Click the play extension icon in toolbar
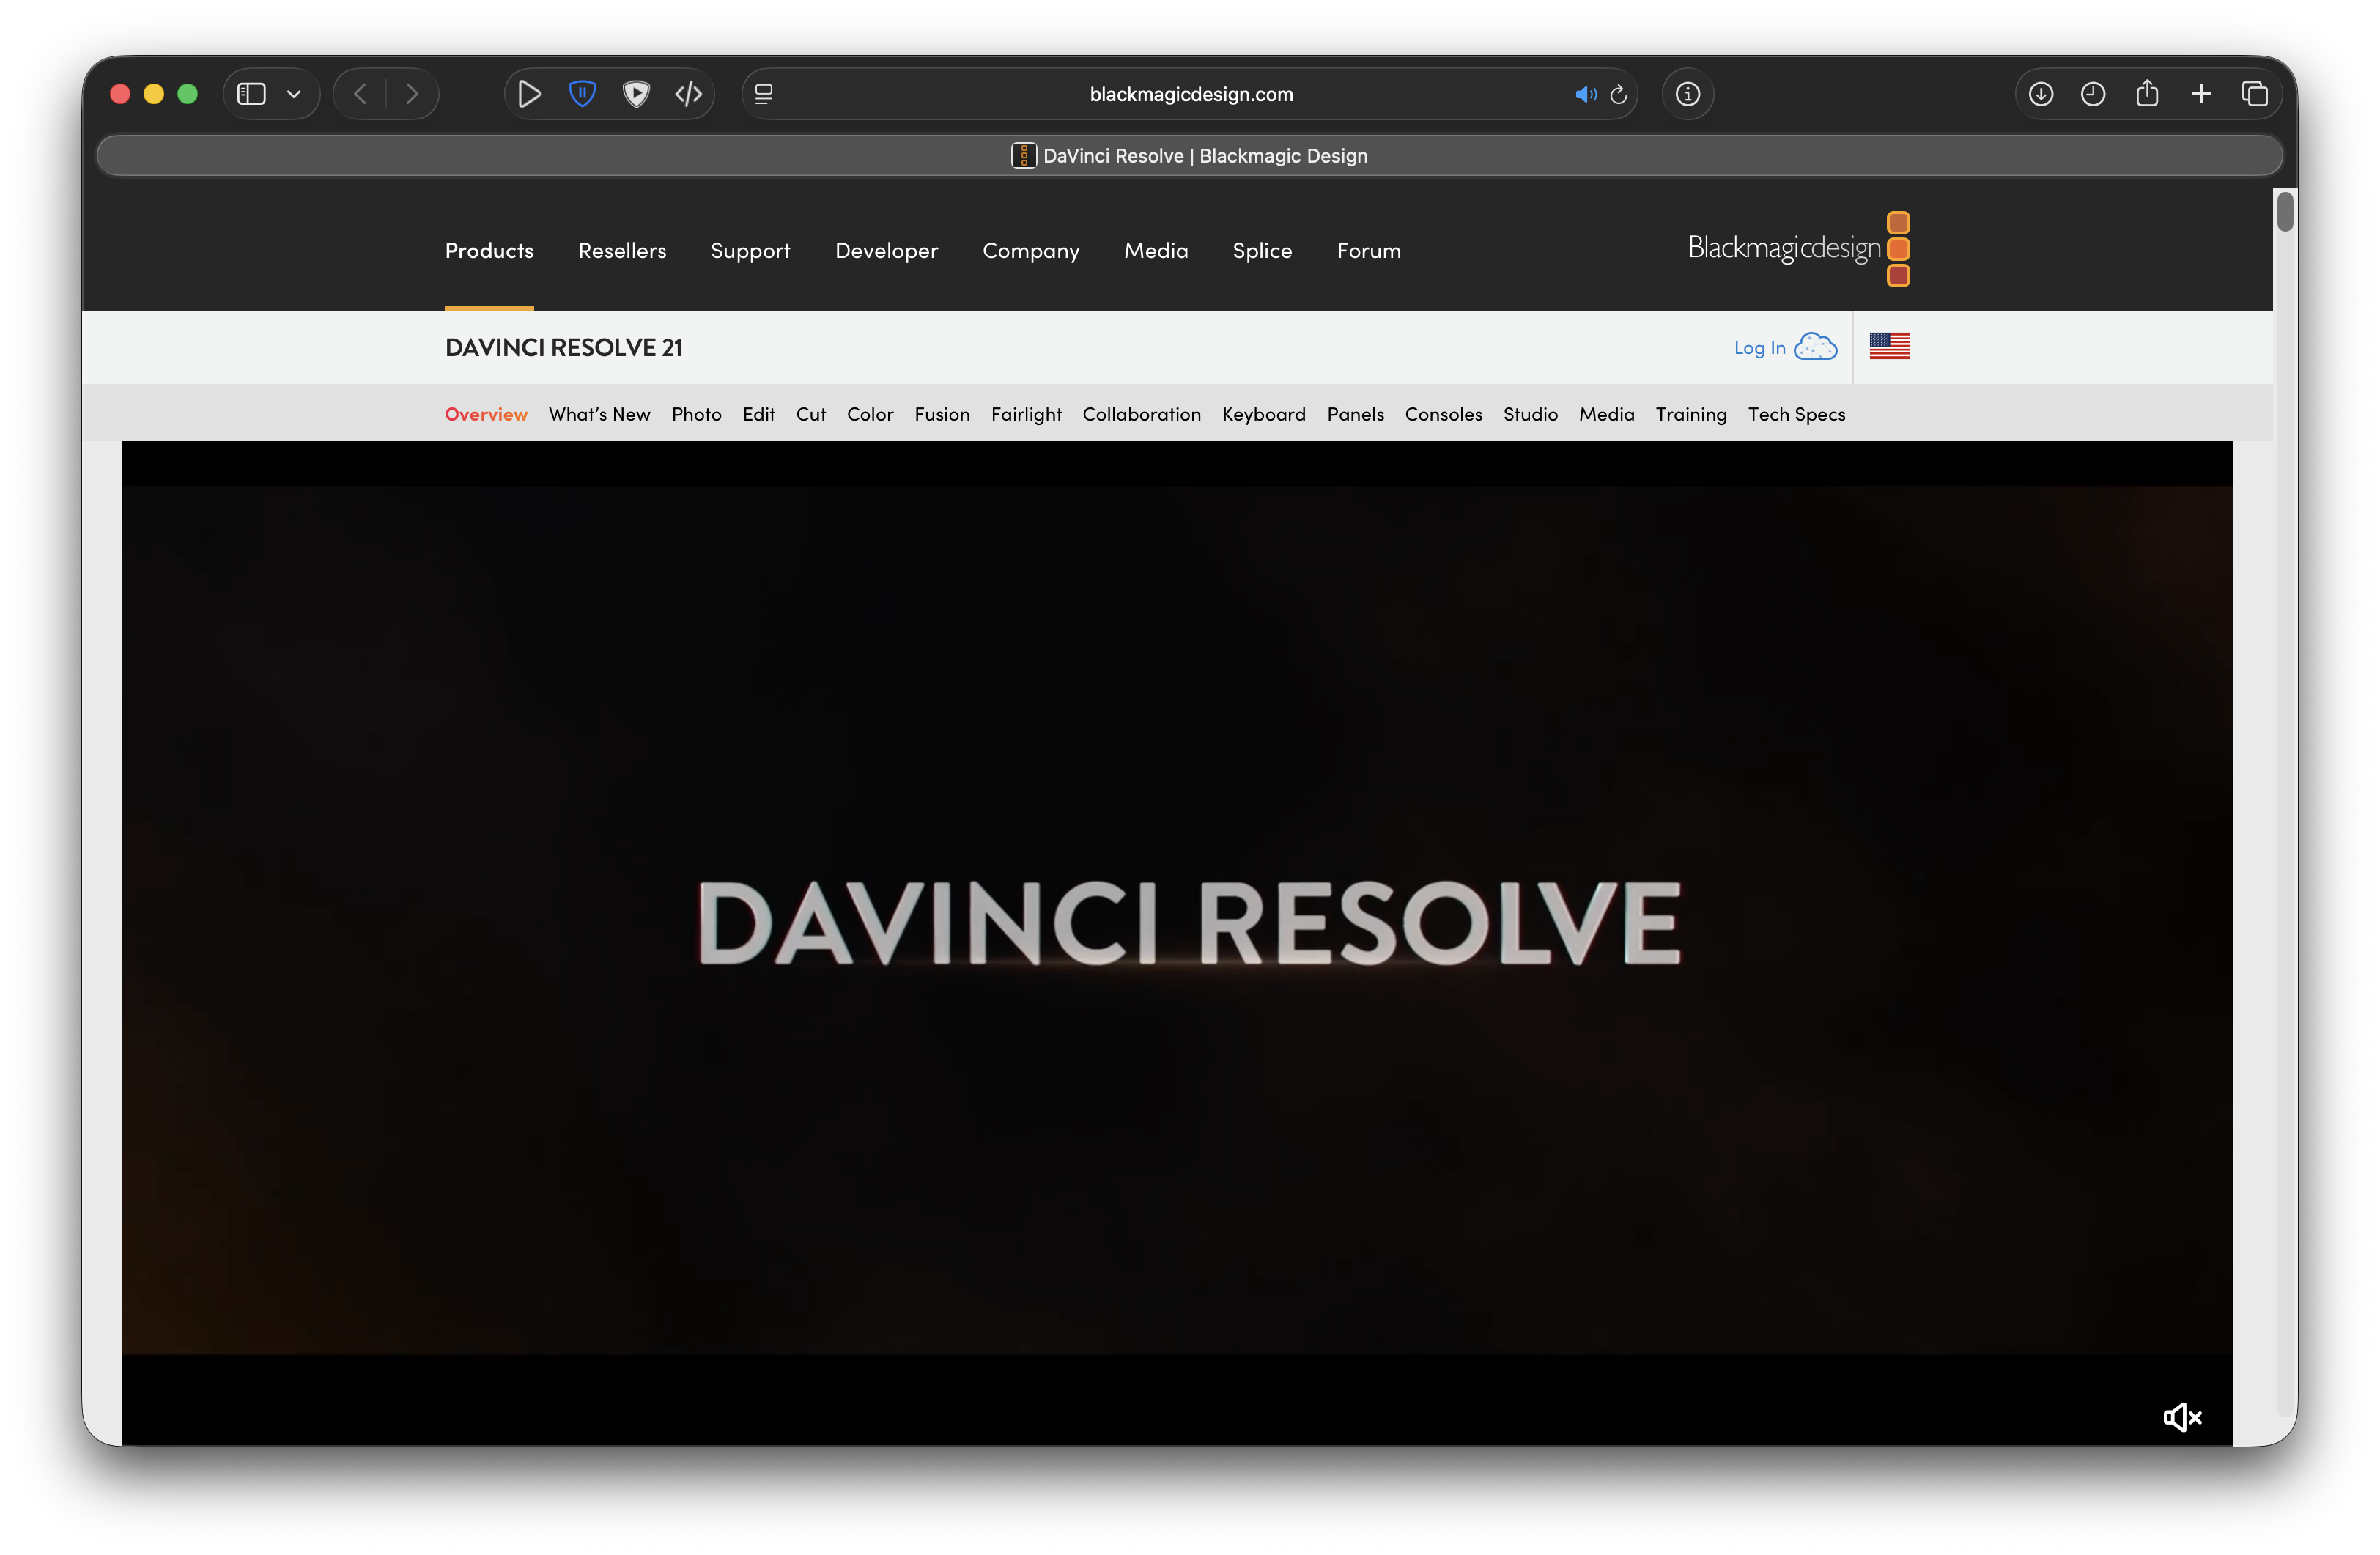Screen dimensions: 2380x1555 pos(529,94)
